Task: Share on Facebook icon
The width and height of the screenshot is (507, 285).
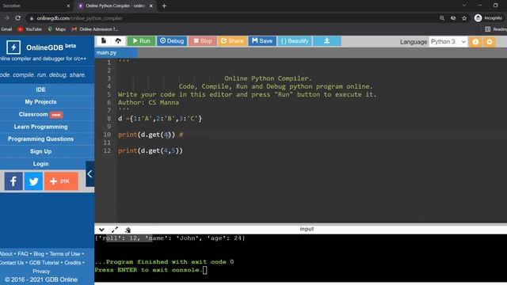Action: point(13,181)
